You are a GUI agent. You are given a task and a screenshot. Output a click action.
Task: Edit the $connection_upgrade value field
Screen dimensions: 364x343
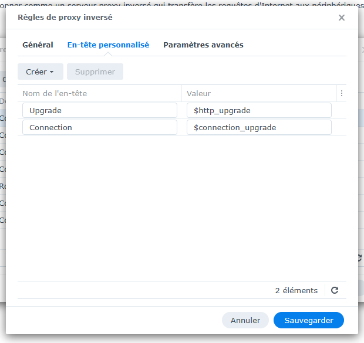pyautogui.click(x=259, y=127)
